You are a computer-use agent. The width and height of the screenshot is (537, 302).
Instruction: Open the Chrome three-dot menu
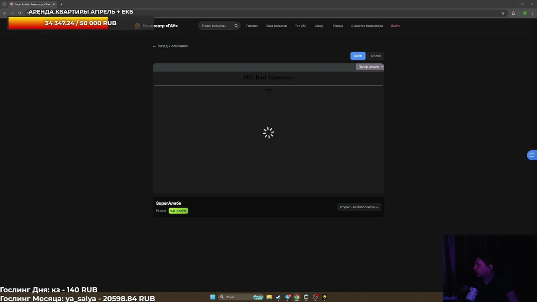532,13
